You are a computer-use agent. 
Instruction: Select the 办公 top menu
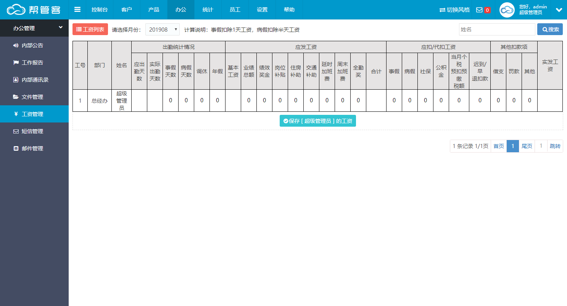181,10
